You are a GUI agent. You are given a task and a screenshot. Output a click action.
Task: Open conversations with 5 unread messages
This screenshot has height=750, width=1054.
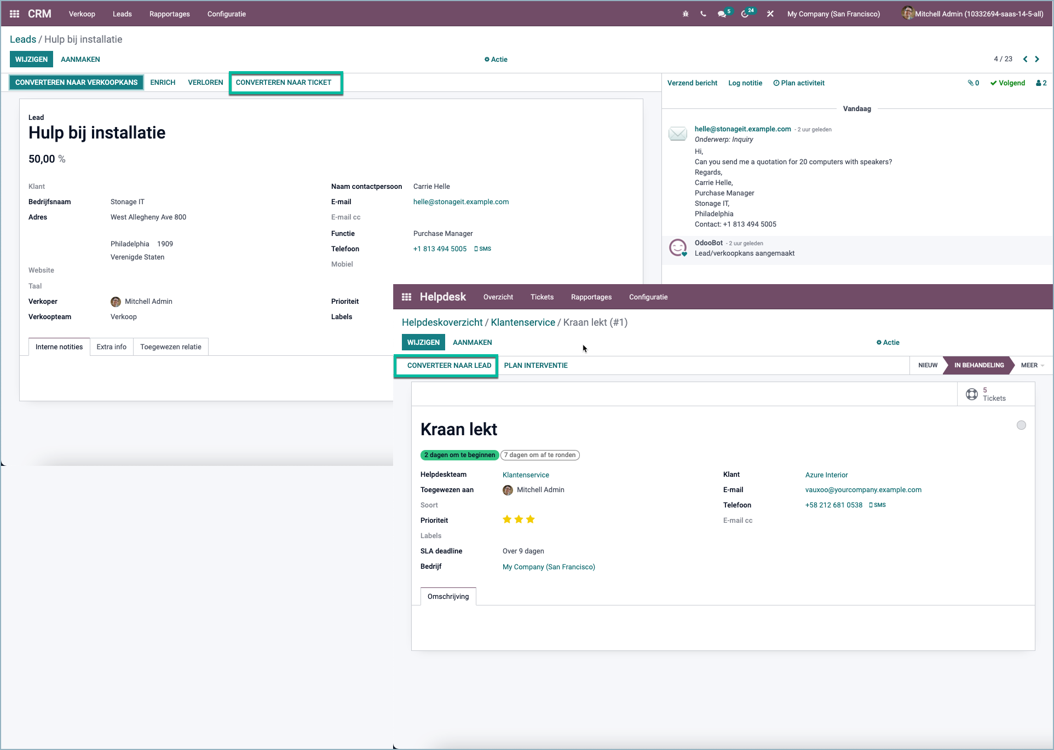click(722, 14)
